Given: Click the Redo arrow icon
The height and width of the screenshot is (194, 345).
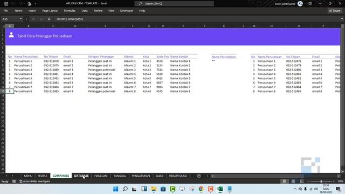Looking at the screenshot, I should click(21, 4).
